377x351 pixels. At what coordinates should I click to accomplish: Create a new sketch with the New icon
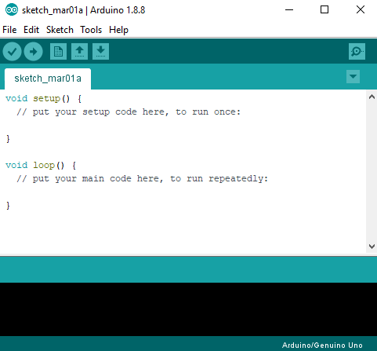click(x=58, y=51)
